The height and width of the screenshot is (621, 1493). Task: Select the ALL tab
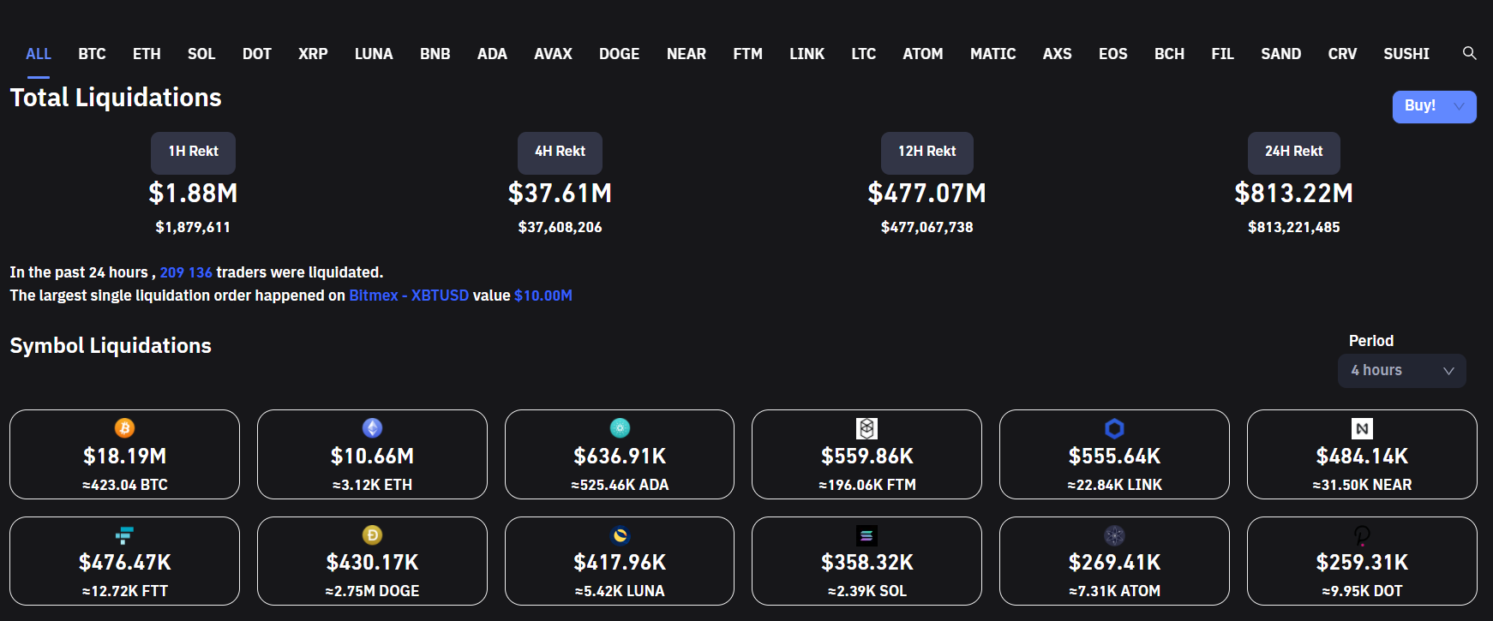39,54
